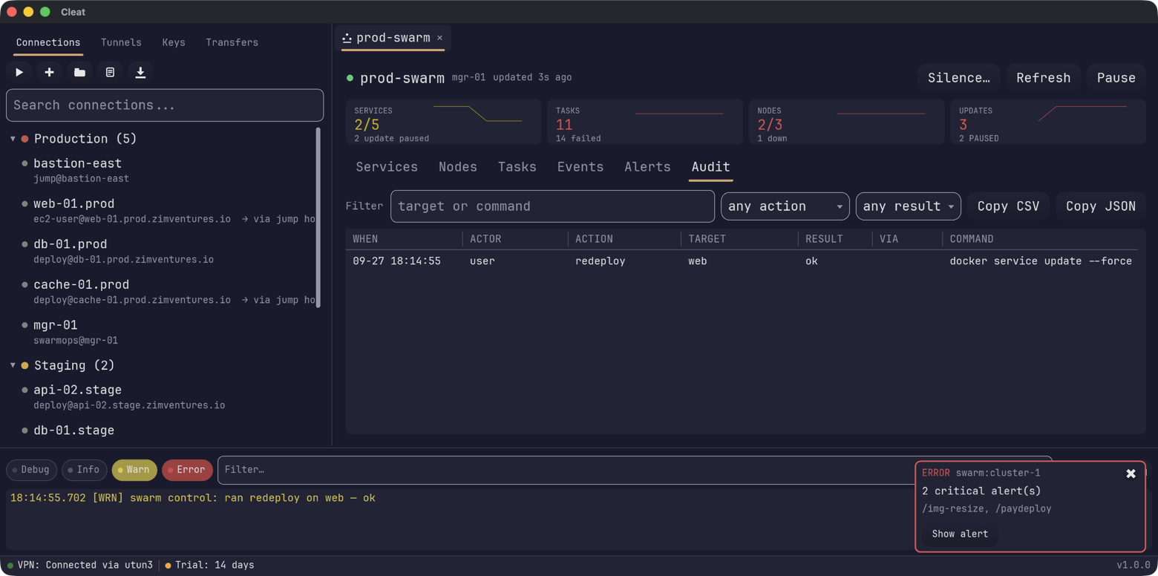The width and height of the screenshot is (1158, 576).
Task: Toggle the Info log level filter
Action: pyautogui.click(x=83, y=470)
